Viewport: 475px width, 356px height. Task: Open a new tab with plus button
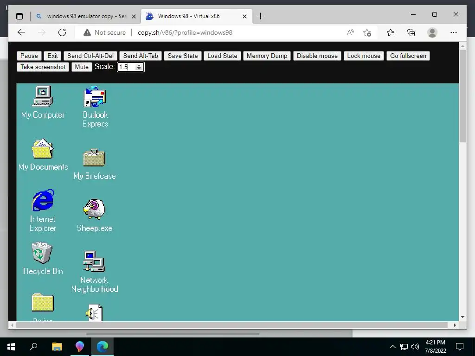coord(260,16)
